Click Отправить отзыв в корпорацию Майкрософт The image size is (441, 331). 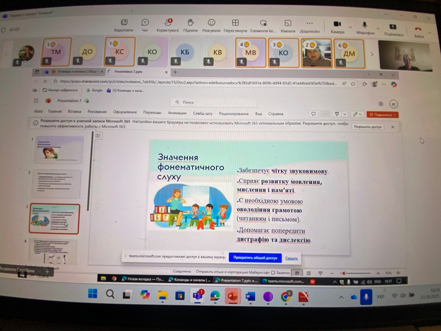pos(233,272)
